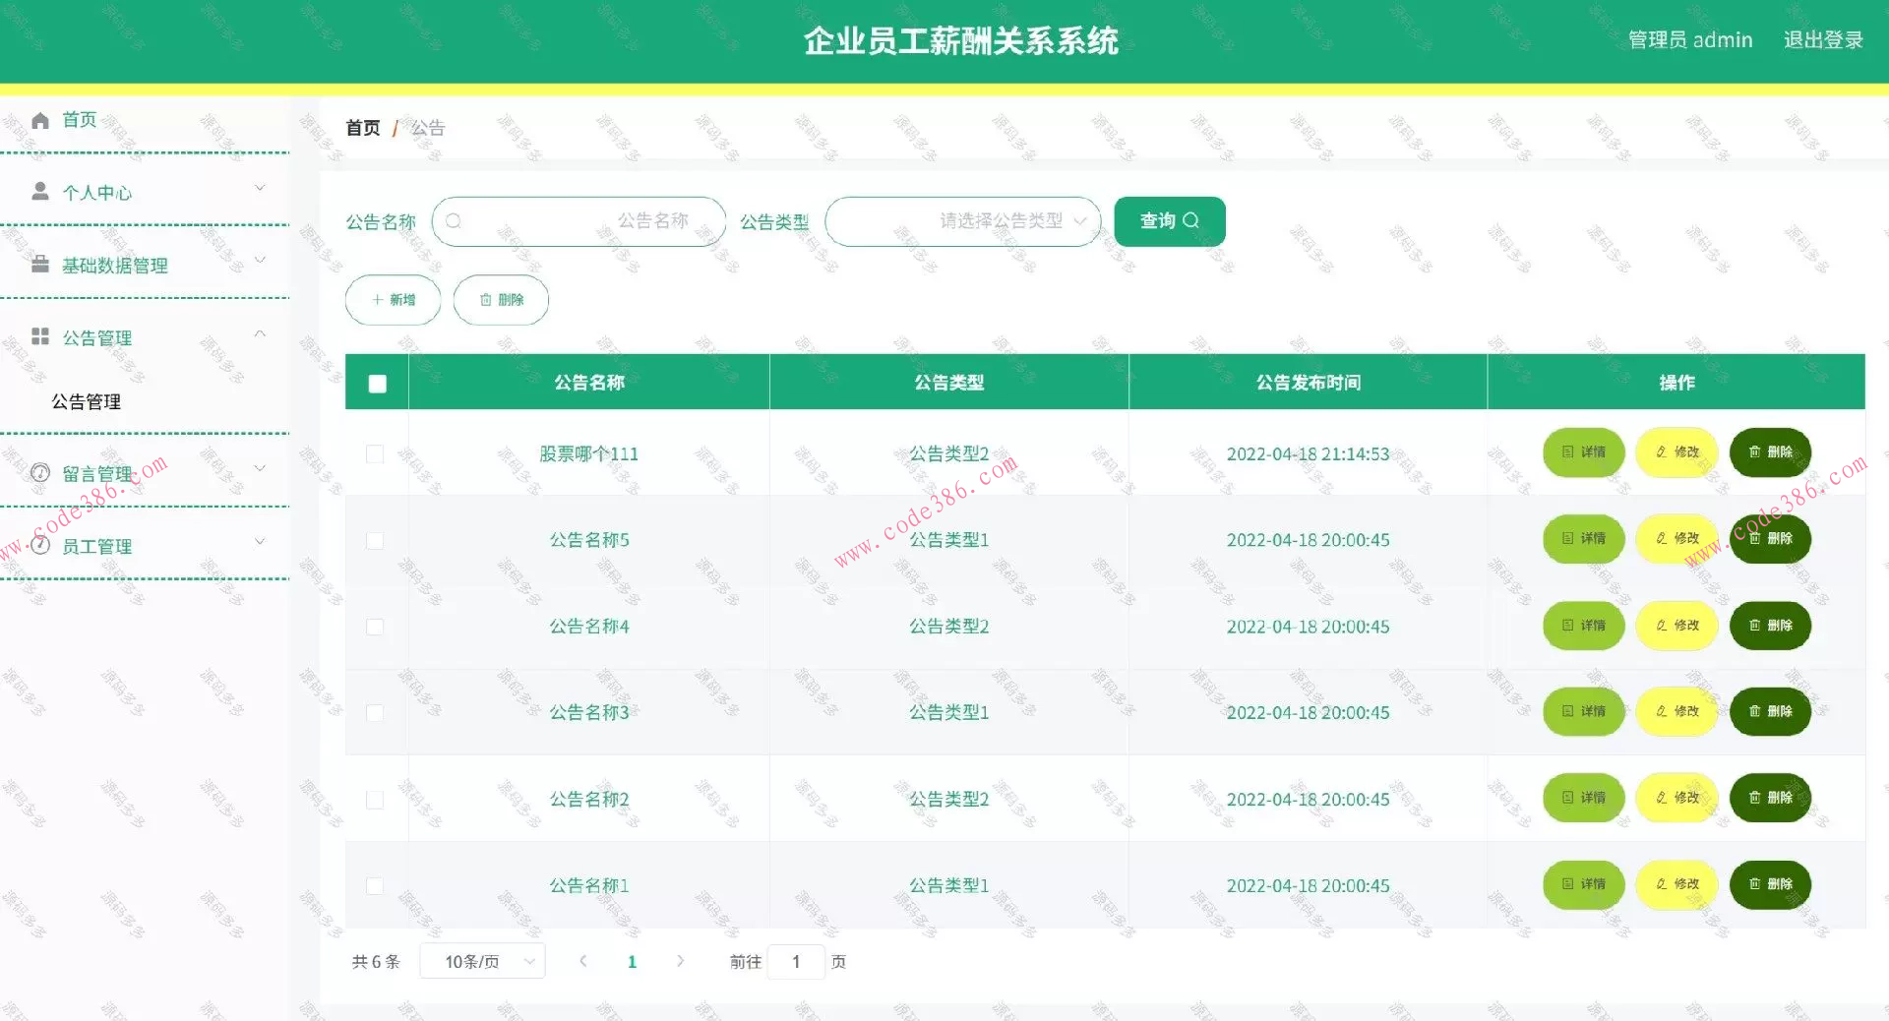Image resolution: width=1889 pixels, height=1021 pixels.
Task: Open the 公告类型 dropdown
Action: point(962,221)
